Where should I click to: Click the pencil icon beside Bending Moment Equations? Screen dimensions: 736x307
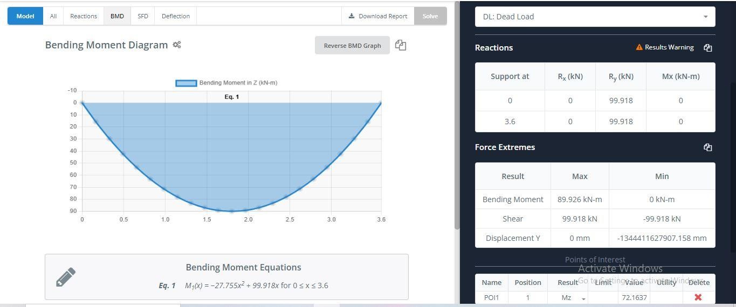[x=66, y=277]
